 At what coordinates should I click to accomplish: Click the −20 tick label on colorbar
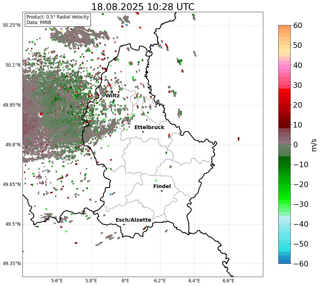301,184
